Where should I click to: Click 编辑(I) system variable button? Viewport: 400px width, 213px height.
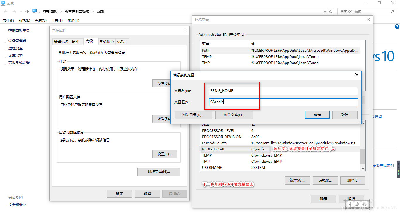pos(325,181)
